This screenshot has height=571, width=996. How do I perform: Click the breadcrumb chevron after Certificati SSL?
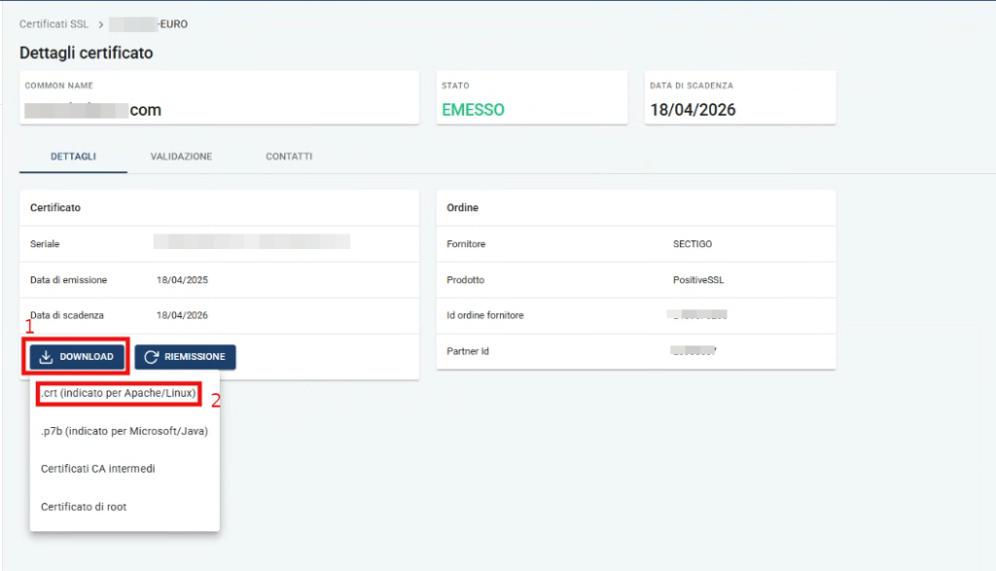[100, 24]
